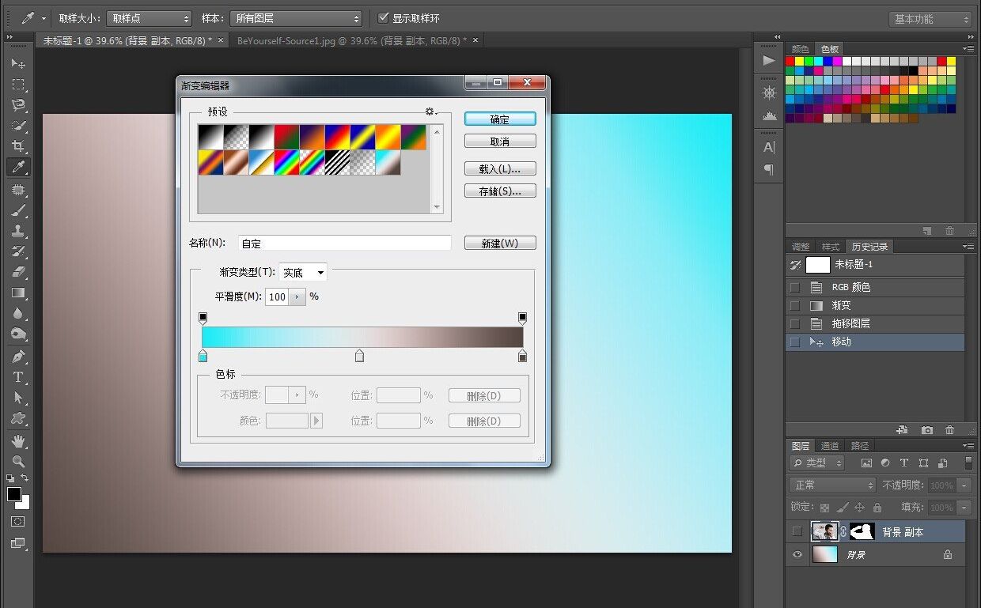This screenshot has width=981, height=608.
Task: Select the History Brush tool
Action: click(18, 251)
